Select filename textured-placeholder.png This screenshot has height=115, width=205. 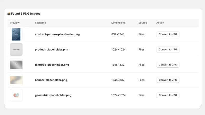tap(52, 65)
